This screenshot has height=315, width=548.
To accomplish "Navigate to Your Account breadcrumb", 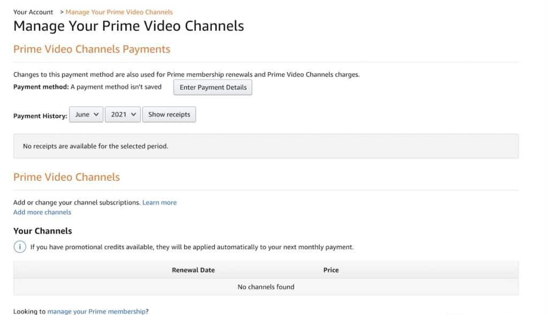I will (x=33, y=12).
